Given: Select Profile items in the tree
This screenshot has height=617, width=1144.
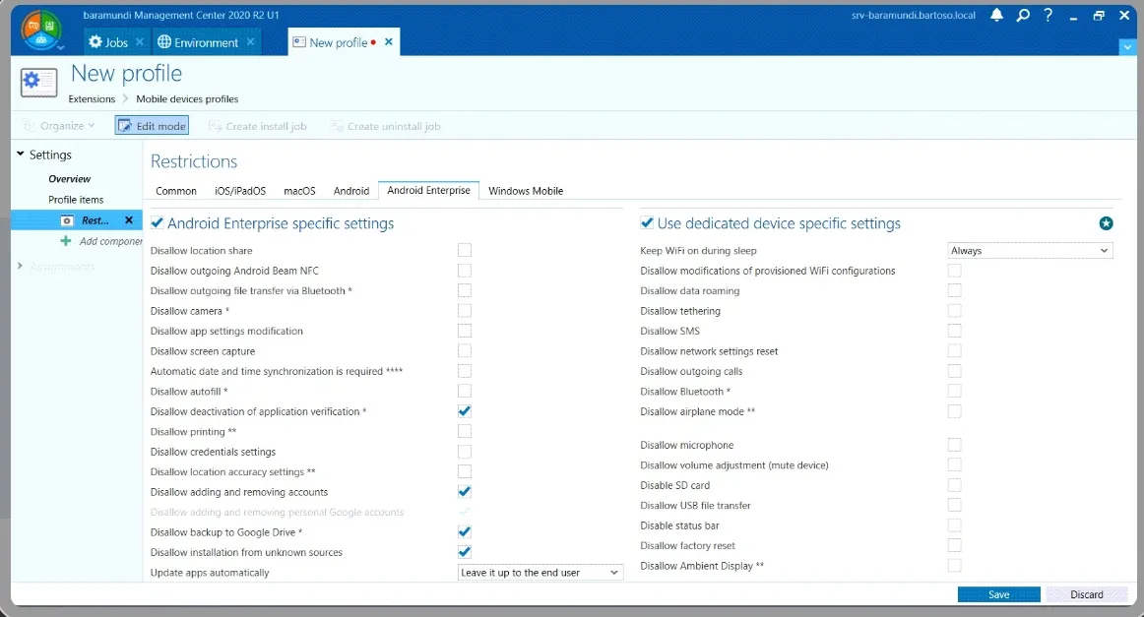Looking at the screenshot, I should click(x=76, y=199).
